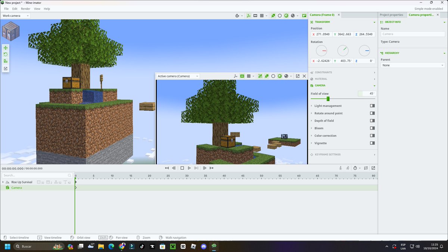The height and width of the screenshot is (252, 448).
Task: Click the timeline Search input box
Action: [x=35, y=175]
